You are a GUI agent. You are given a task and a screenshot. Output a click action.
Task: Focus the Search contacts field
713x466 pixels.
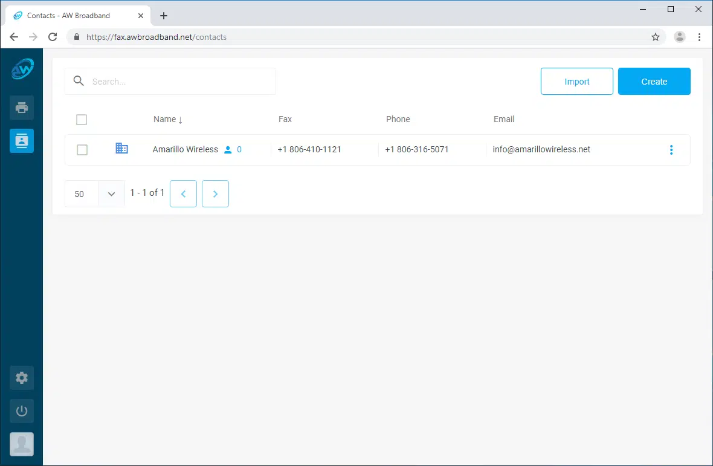pos(170,82)
